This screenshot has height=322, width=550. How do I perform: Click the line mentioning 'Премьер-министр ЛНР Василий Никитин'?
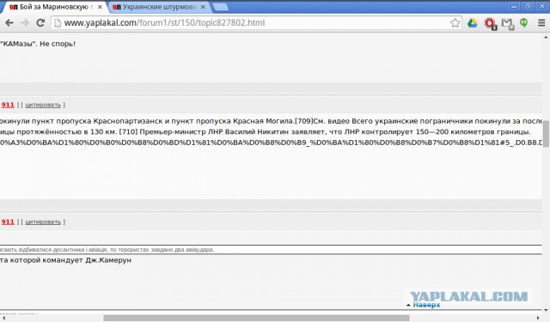266,132
